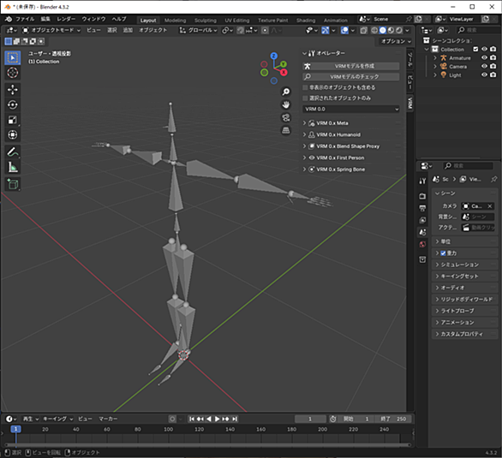Screen dimensions: 502x458
Task: Jump to the timeline end frame
Action: tap(235, 419)
